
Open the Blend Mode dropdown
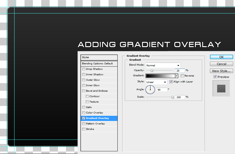click(x=163, y=65)
